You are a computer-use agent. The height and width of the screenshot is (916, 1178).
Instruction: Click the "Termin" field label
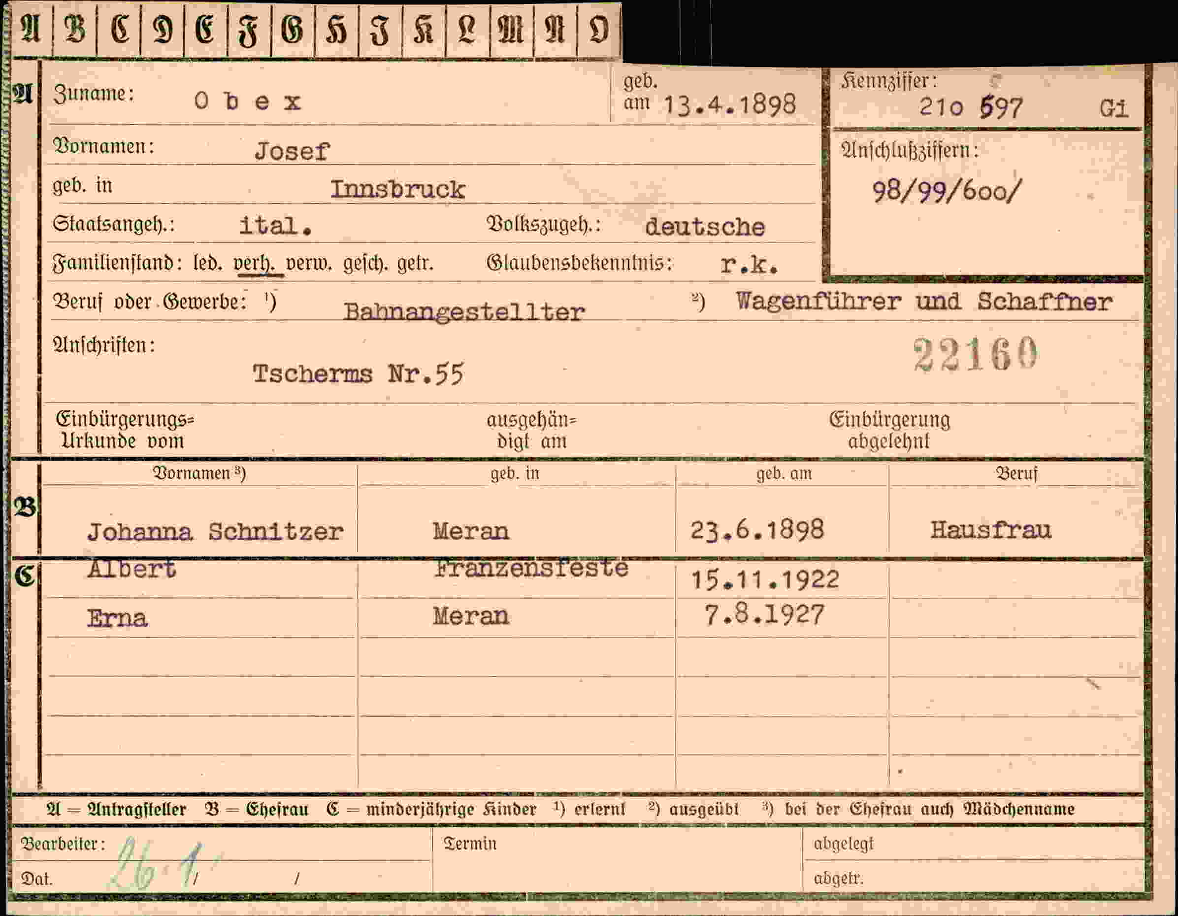(x=470, y=844)
